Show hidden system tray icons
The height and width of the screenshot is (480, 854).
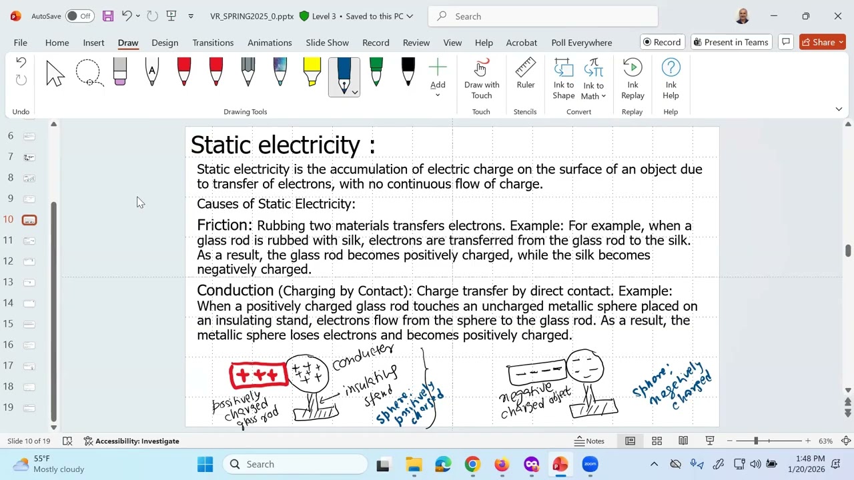click(x=654, y=464)
